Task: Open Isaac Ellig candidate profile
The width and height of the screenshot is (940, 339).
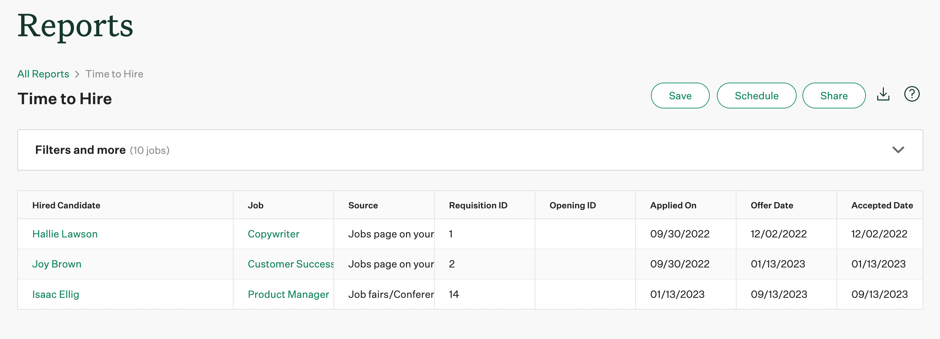Action: point(56,295)
